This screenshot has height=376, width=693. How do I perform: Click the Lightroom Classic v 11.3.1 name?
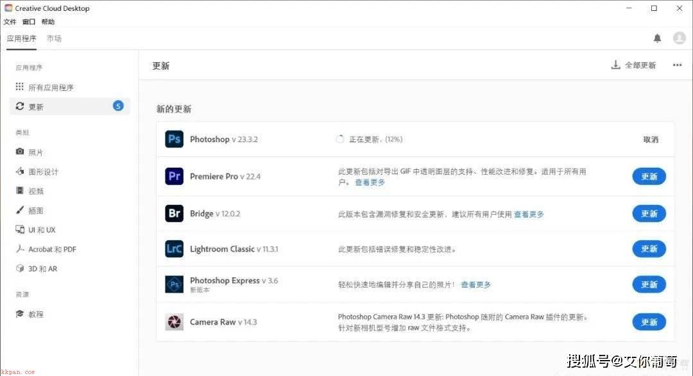click(234, 249)
